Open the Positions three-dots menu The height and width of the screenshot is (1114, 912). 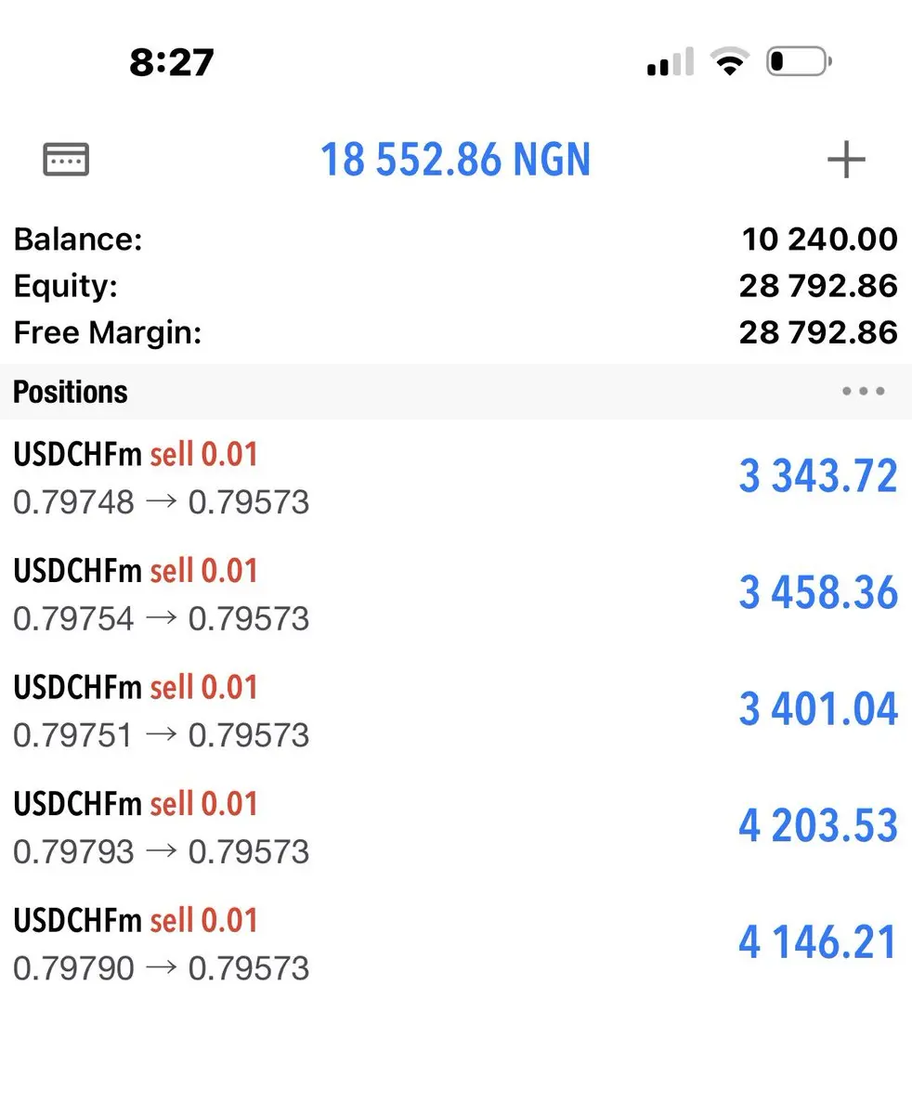[x=863, y=392]
